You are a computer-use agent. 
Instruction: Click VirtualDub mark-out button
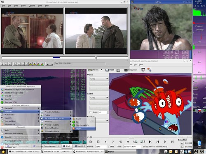click(x=51, y=64)
